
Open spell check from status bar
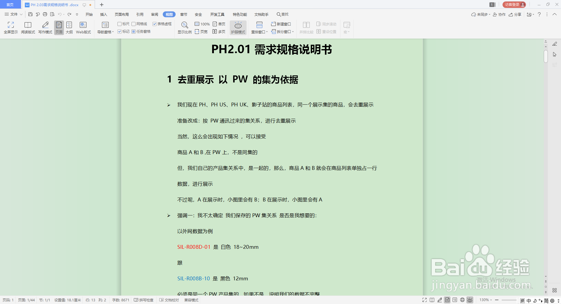coord(143,300)
